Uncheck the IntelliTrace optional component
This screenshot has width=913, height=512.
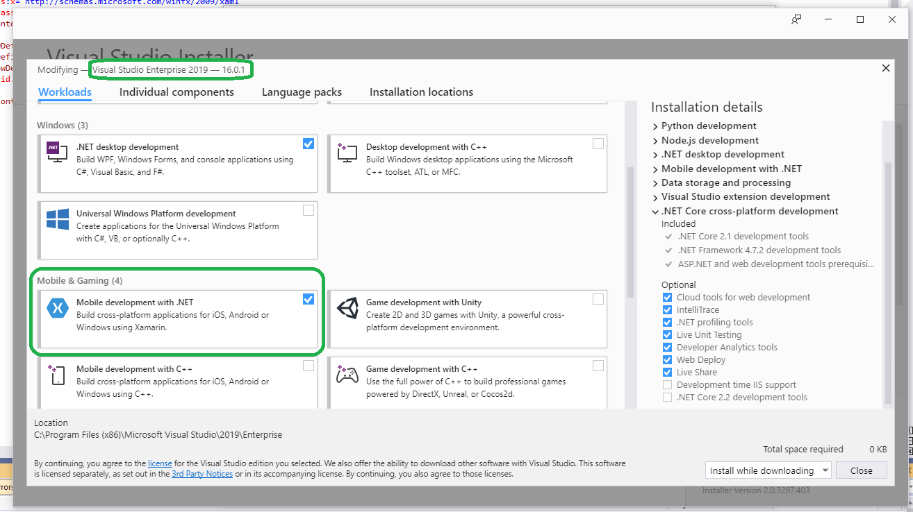coord(668,310)
